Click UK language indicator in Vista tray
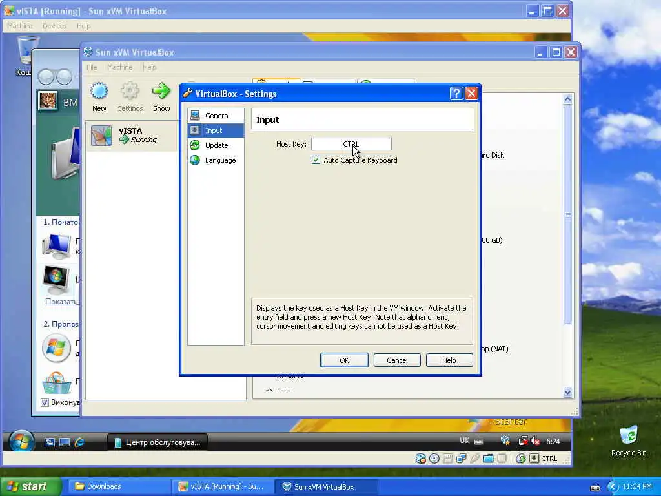Viewport: 661px width, 496px height. tap(464, 440)
